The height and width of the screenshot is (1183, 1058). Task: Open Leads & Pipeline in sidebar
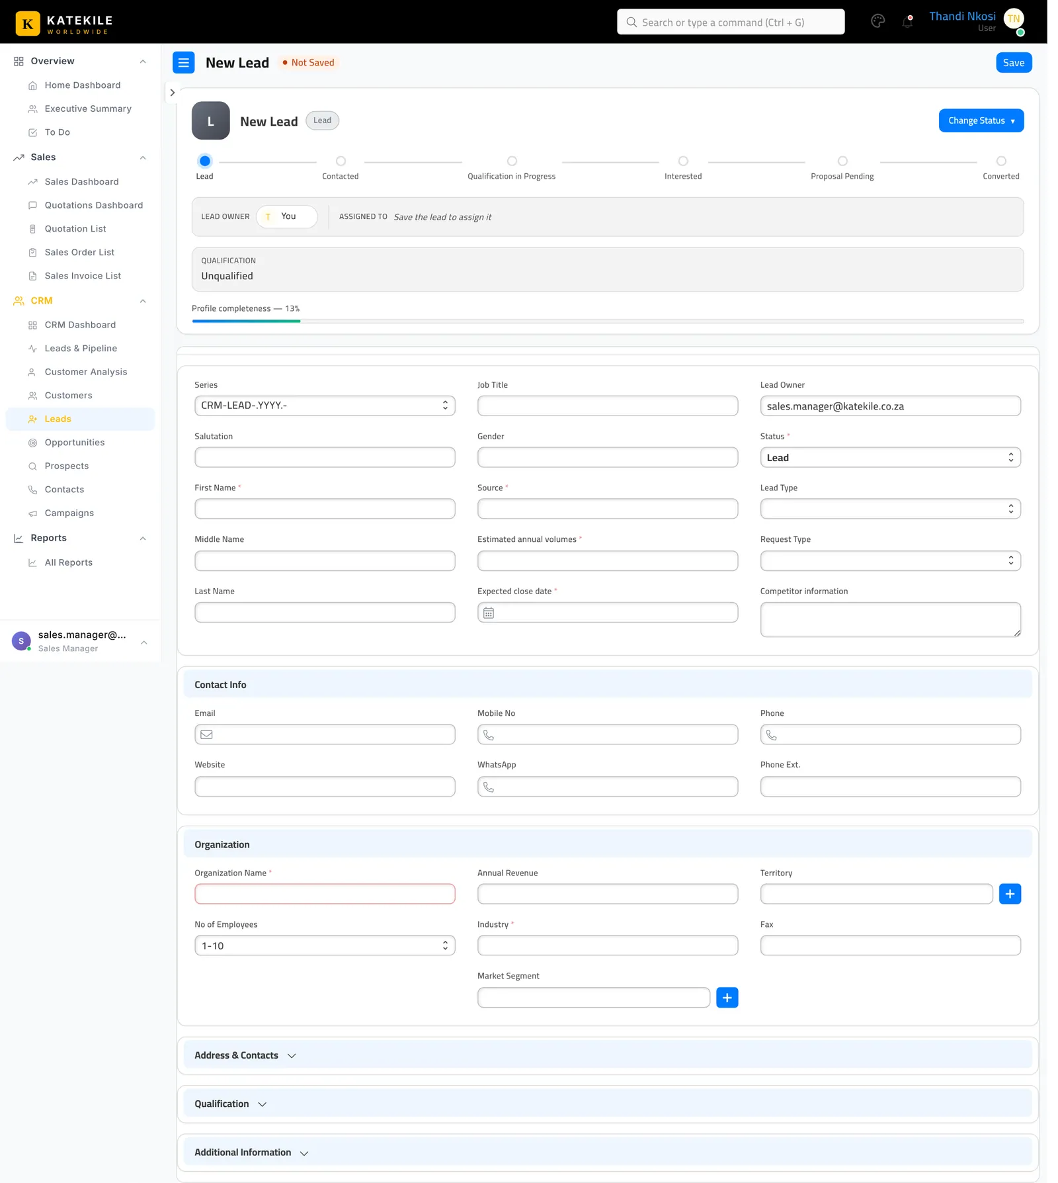[x=81, y=349]
